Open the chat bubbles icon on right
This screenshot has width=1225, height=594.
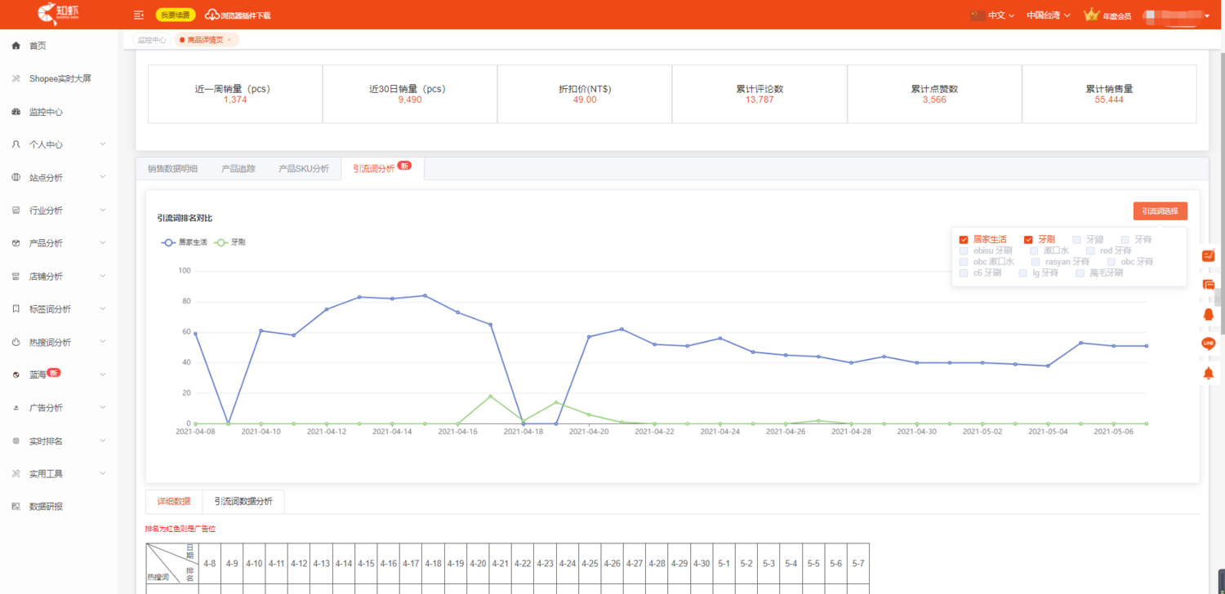pyautogui.click(x=1209, y=285)
